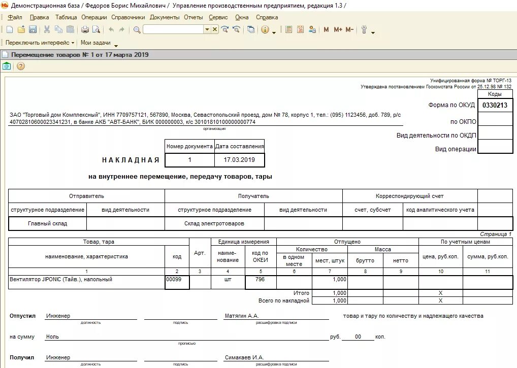Clear the search field with the X icon
This screenshot has height=368, width=517.
215,29
